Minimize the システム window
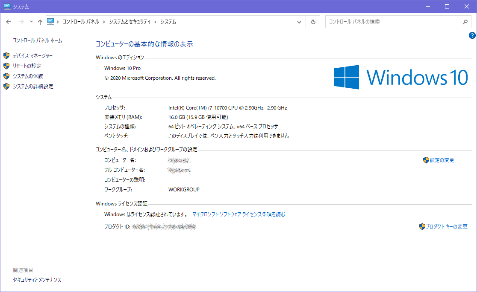This screenshot has height=292, width=477. pyautogui.click(x=428, y=6)
